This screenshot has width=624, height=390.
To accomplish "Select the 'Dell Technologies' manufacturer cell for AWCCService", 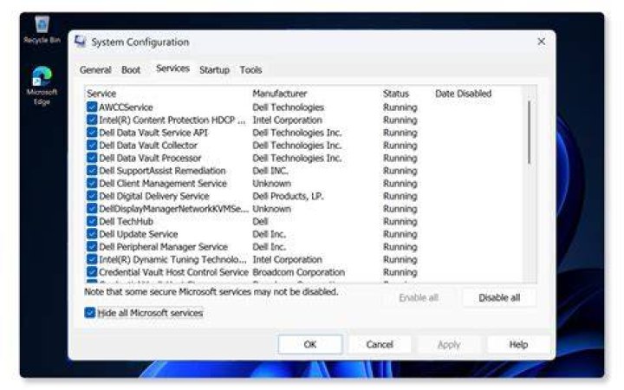I will [288, 107].
